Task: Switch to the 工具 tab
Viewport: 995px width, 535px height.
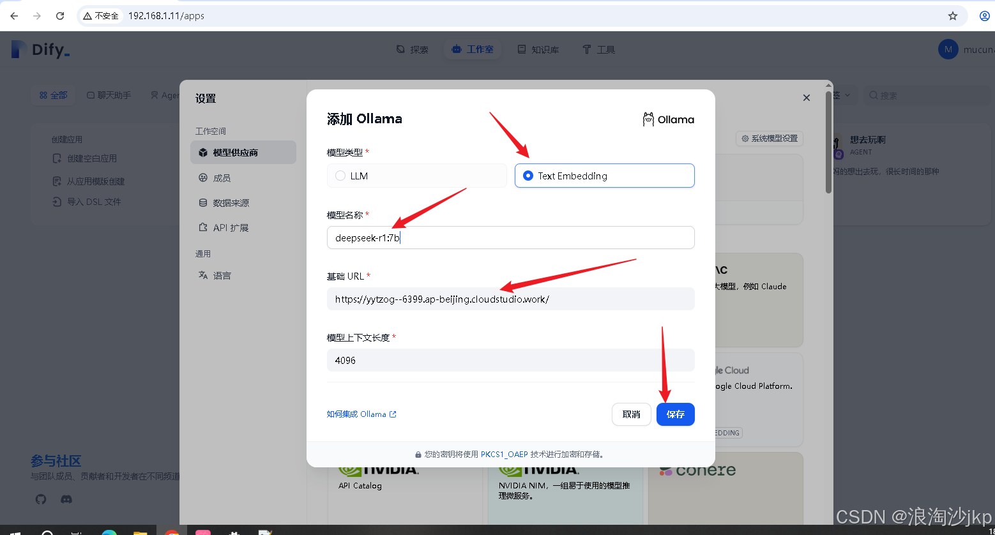Action: point(598,49)
